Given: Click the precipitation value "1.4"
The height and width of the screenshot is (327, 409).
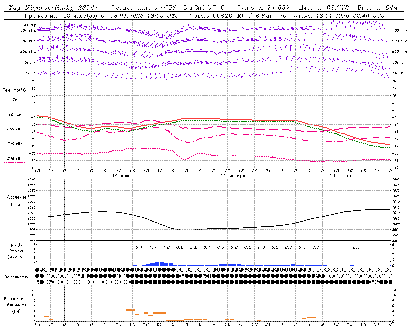Looking at the screenshot, I should pyautogui.click(x=153, y=247).
